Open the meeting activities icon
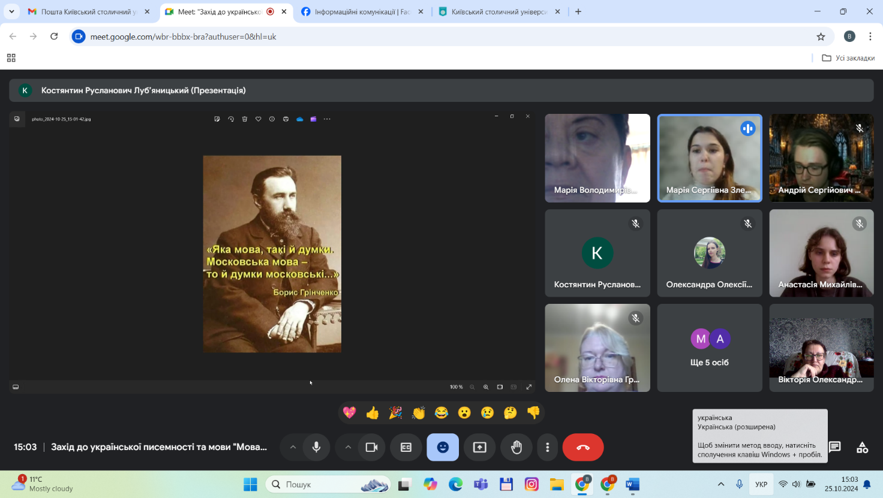This screenshot has width=883, height=498. tap(862, 447)
